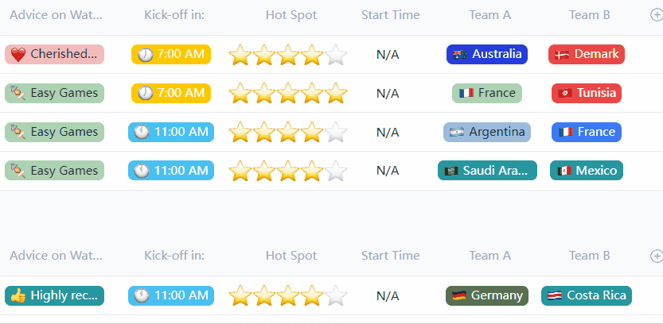The width and height of the screenshot is (663, 324).
Task: Click the first star in Germany row
Action: coord(240,296)
